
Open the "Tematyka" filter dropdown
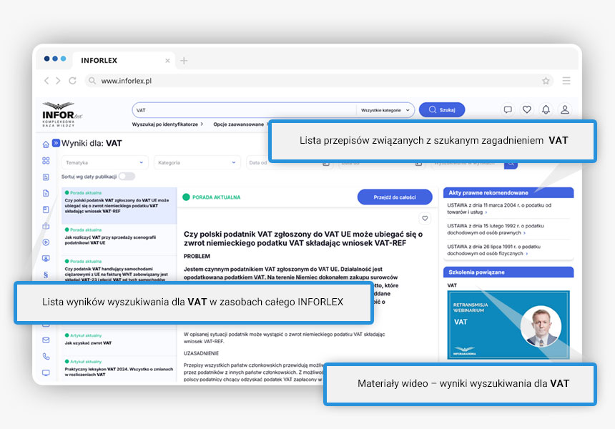coord(104,163)
